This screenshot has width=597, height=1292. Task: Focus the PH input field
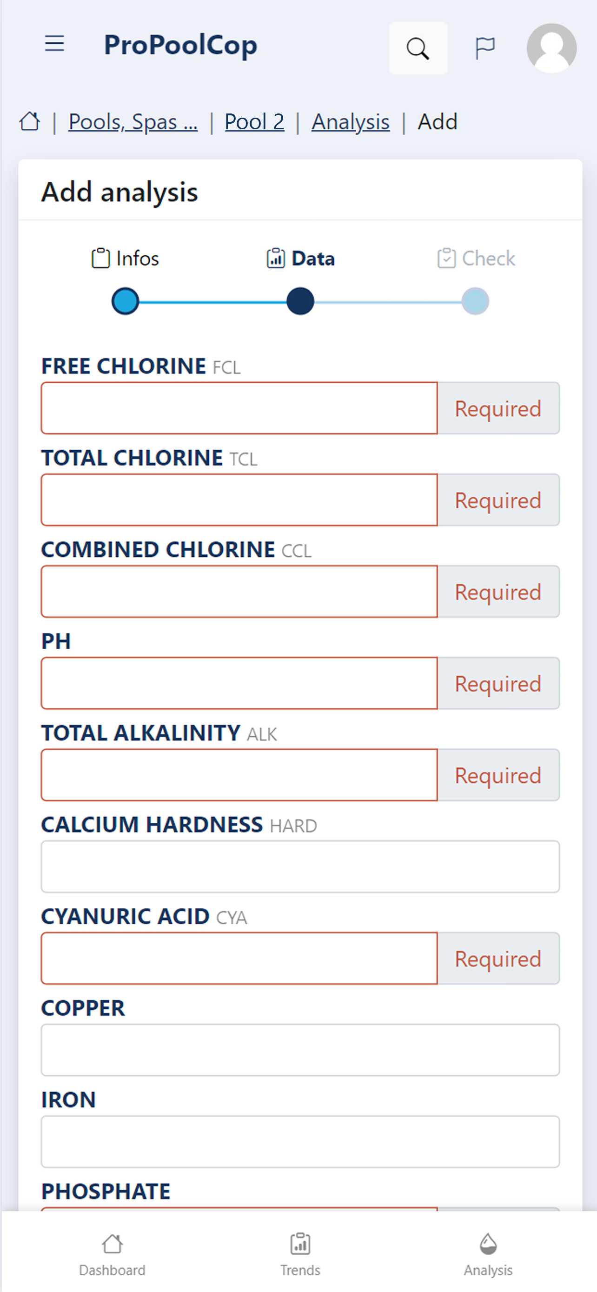(x=239, y=683)
